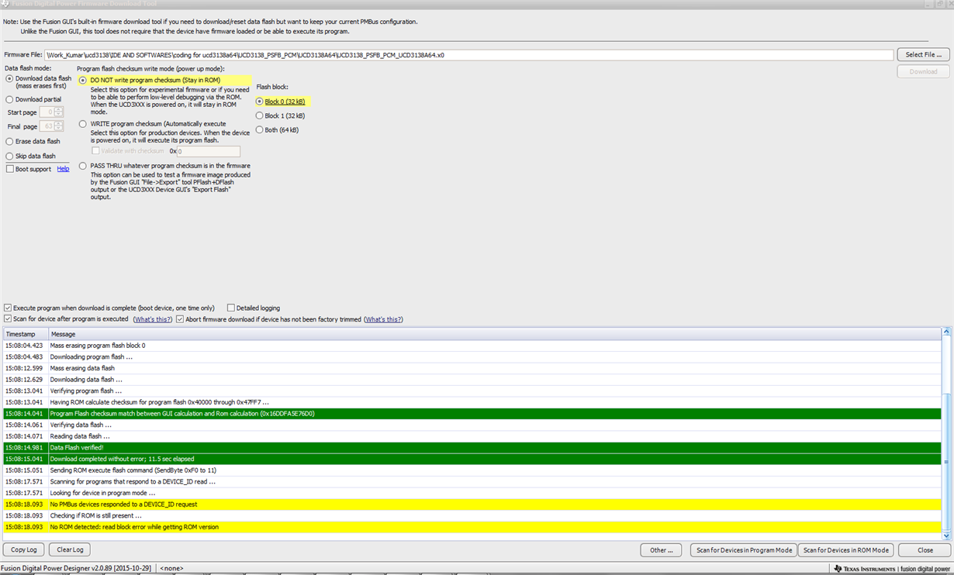
Task: Click the Firmware File path field
Action: pyautogui.click(x=469, y=55)
